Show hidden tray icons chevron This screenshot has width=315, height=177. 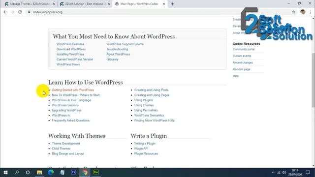(x=273, y=173)
